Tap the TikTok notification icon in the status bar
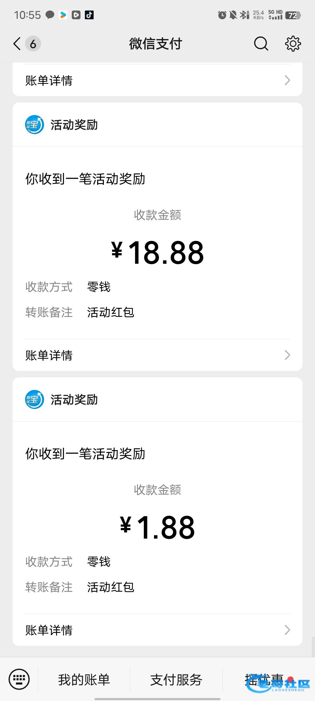315x701 pixels. pyautogui.click(x=89, y=15)
